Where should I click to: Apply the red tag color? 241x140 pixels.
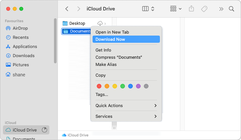pos(99,86)
